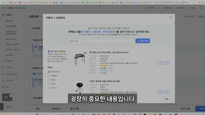
Task: Click the catalog dialog's vertical scrollbar
Action: pyautogui.click(x=174, y=23)
